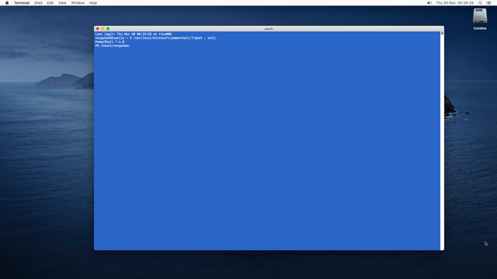Click the 'PS /Users/nergahak>' prompt line
Image resolution: width=497 pixels, height=279 pixels.
pyautogui.click(x=112, y=46)
